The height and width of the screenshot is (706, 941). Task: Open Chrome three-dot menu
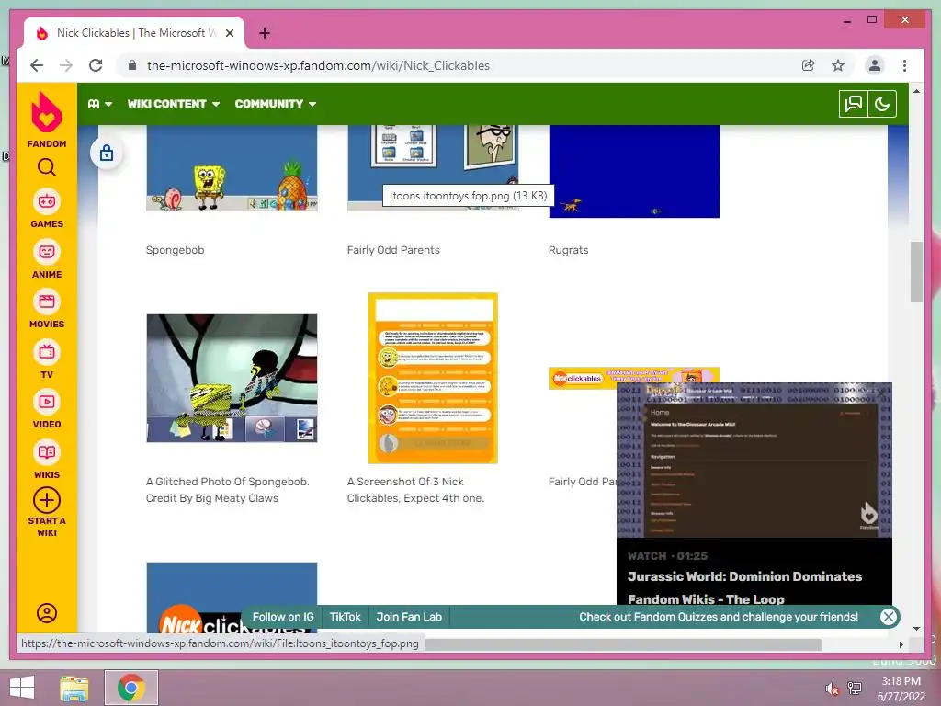pos(904,65)
